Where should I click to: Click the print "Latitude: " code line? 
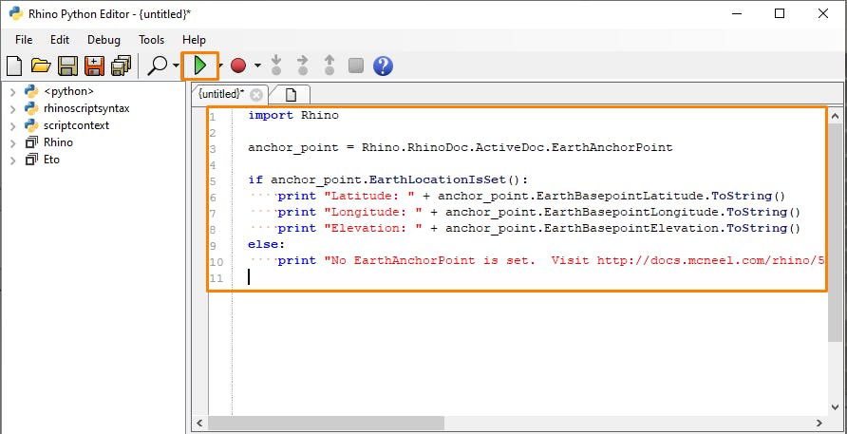pyautogui.click(x=531, y=196)
